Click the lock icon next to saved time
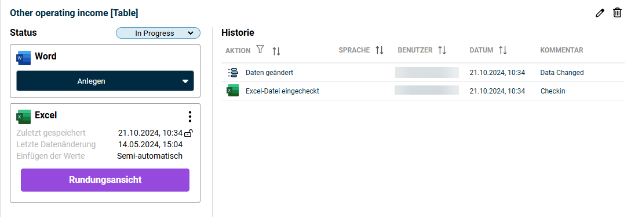 (x=188, y=133)
